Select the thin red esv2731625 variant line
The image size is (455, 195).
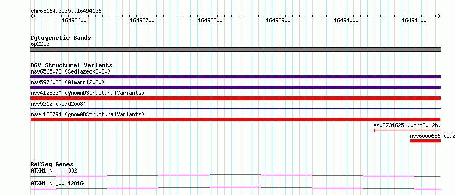pyautogui.click(x=407, y=130)
